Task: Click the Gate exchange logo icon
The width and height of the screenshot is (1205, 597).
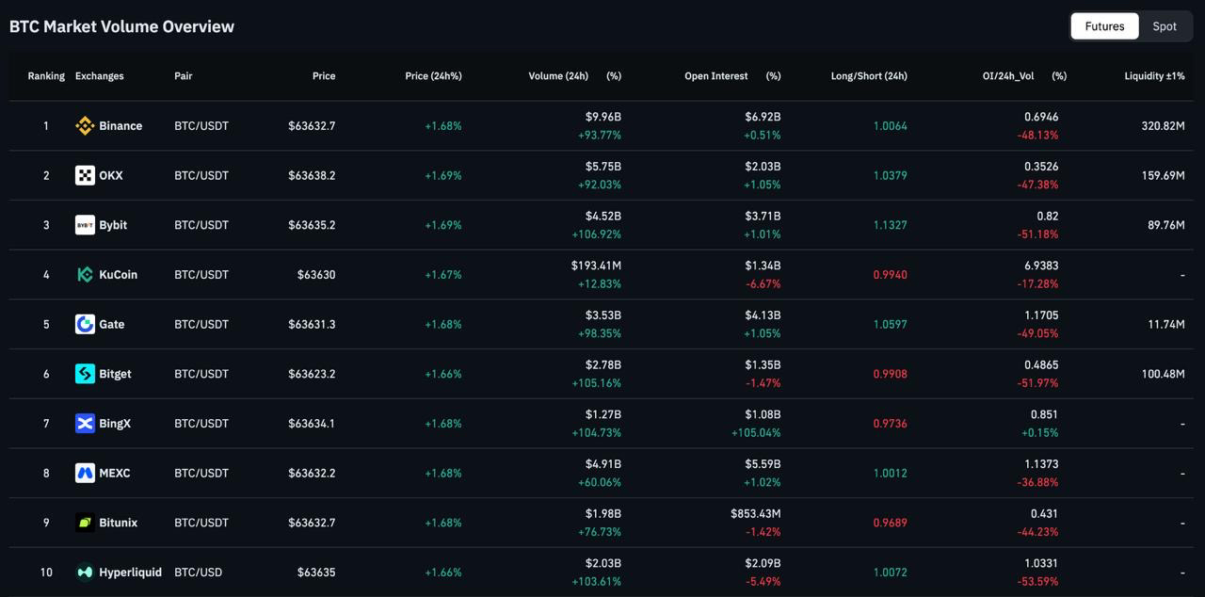Action: pos(85,324)
